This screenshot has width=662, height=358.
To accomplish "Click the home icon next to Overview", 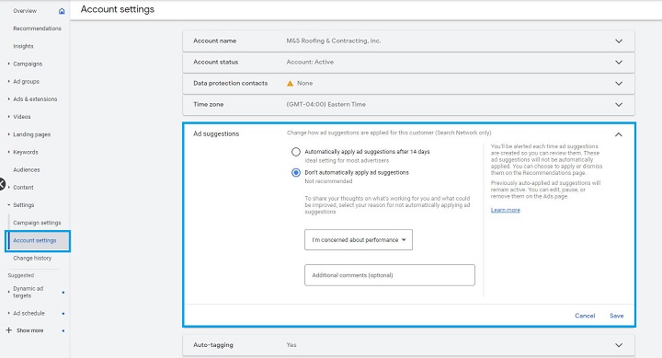I will click(62, 11).
